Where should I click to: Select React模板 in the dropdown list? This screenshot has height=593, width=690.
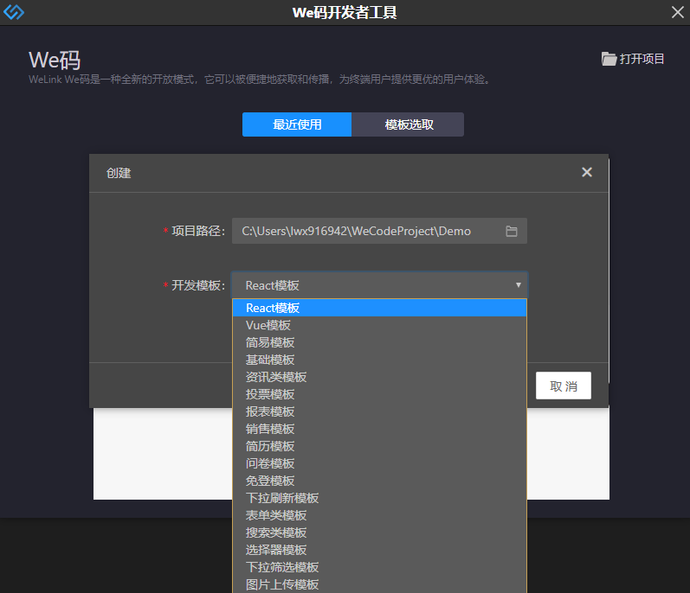point(379,308)
